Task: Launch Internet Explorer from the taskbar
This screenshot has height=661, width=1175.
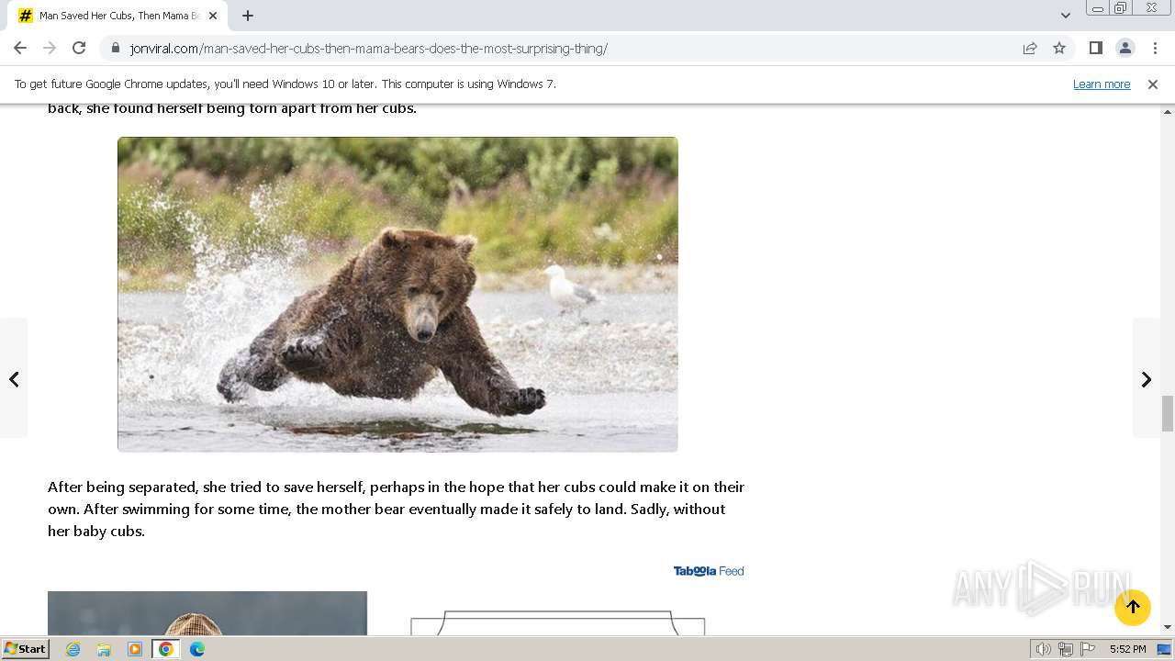Action: tap(73, 649)
